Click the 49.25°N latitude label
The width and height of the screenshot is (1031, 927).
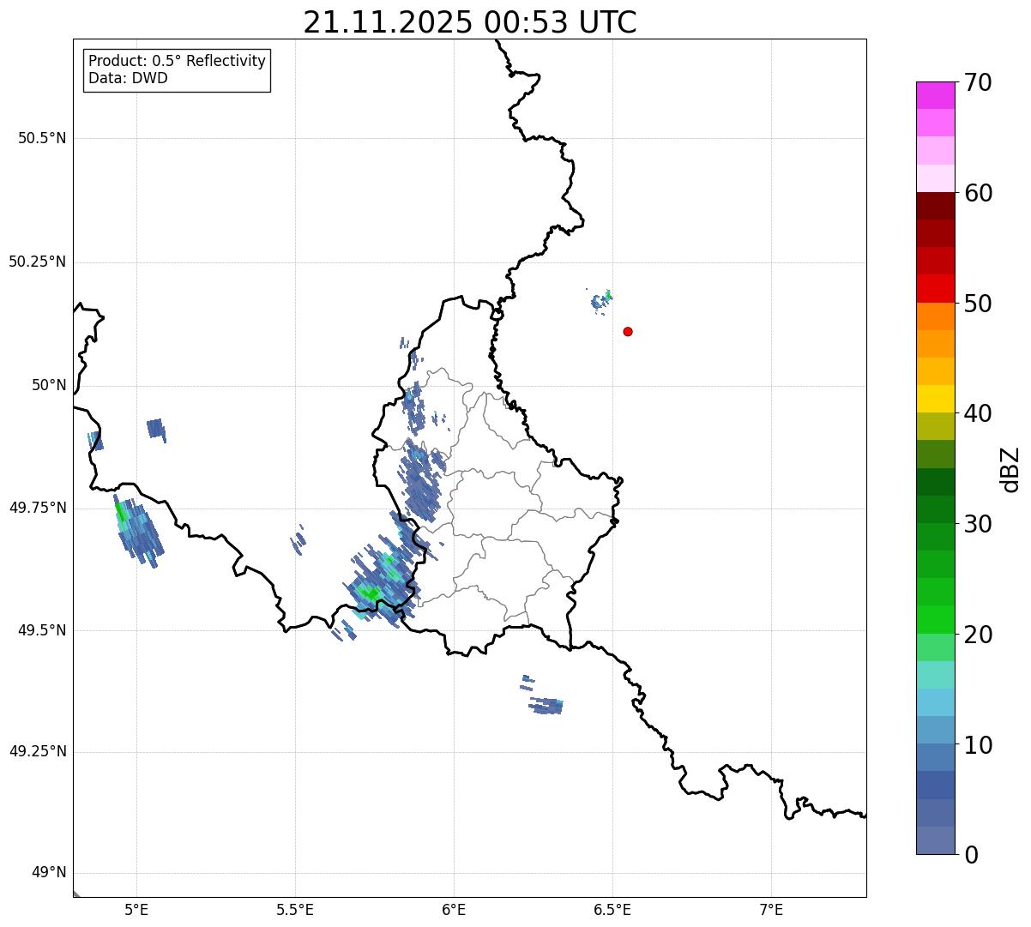pos(38,752)
